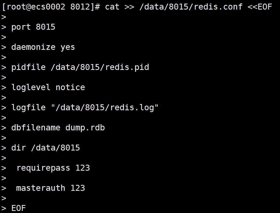Click the word yes after daemonize

[68, 47]
